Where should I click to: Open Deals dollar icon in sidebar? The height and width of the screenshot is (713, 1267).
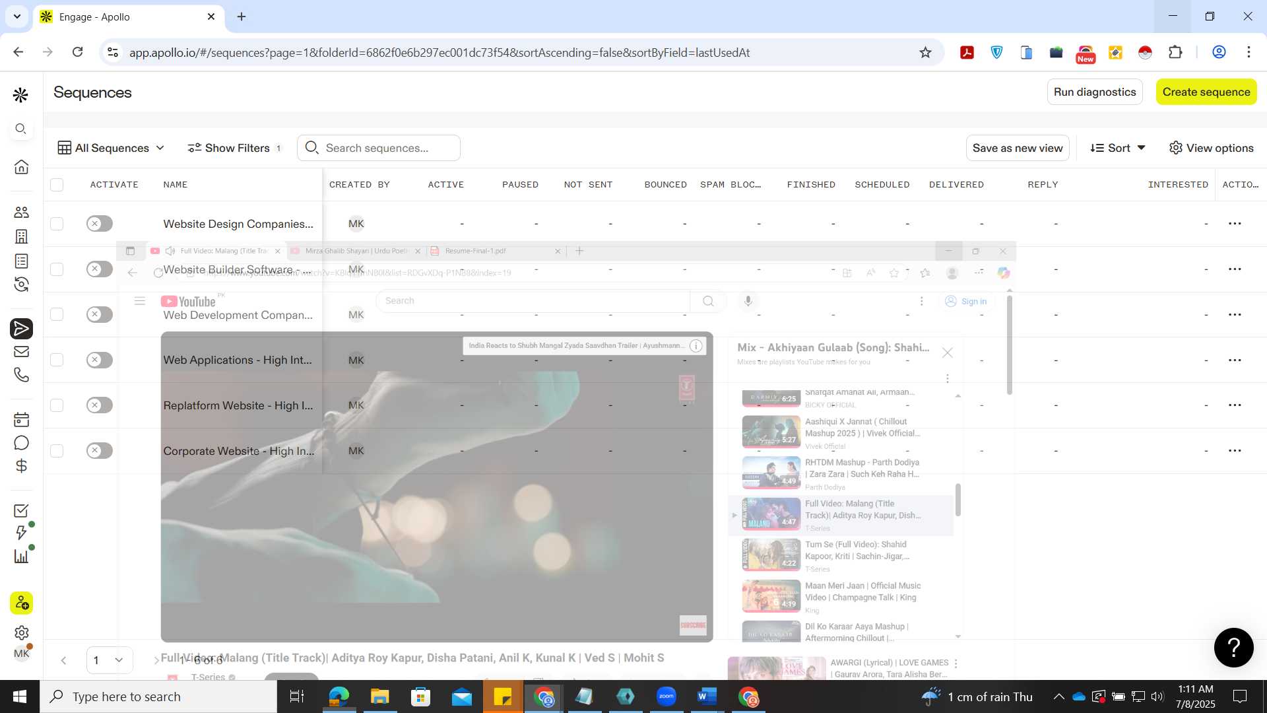tap(21, 466)
